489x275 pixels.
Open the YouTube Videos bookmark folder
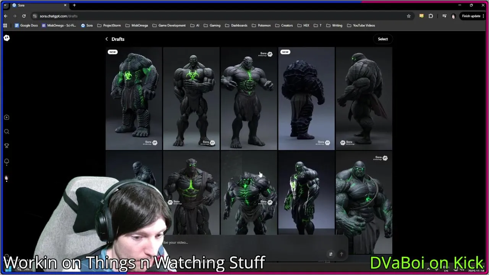click(361, 26)
